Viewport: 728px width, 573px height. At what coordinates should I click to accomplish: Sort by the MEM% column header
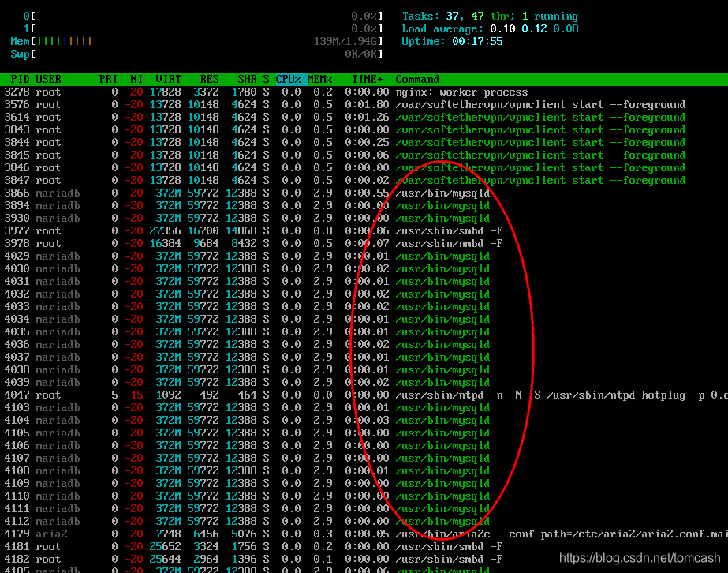point(320,80)
